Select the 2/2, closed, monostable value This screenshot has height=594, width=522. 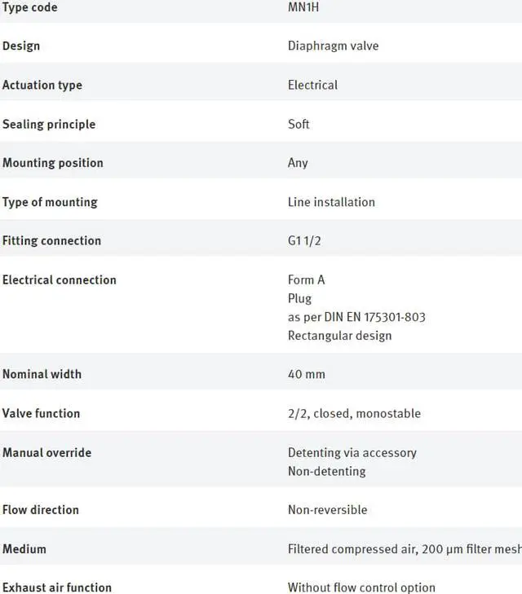click(354, 414)
